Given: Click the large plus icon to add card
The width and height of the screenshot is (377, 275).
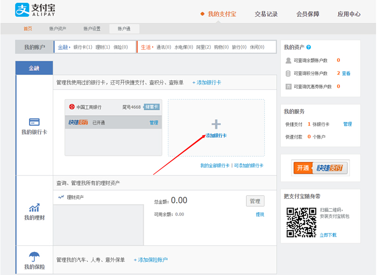Looking at the screenshot, I should (x=216, y=124).
